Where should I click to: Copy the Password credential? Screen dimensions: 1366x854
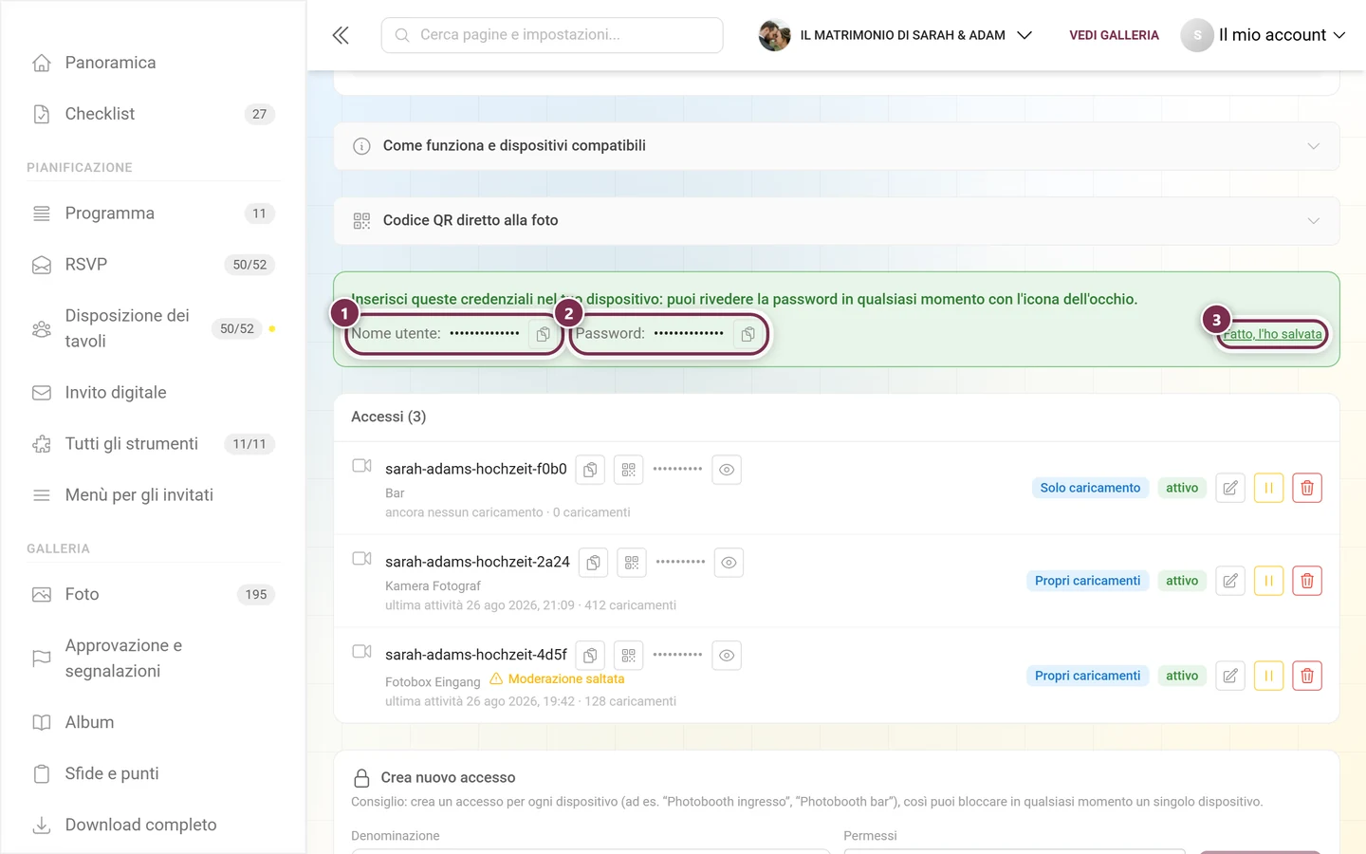tap(748, 334)
